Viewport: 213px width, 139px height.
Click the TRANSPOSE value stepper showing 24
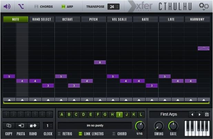point(113,7)
